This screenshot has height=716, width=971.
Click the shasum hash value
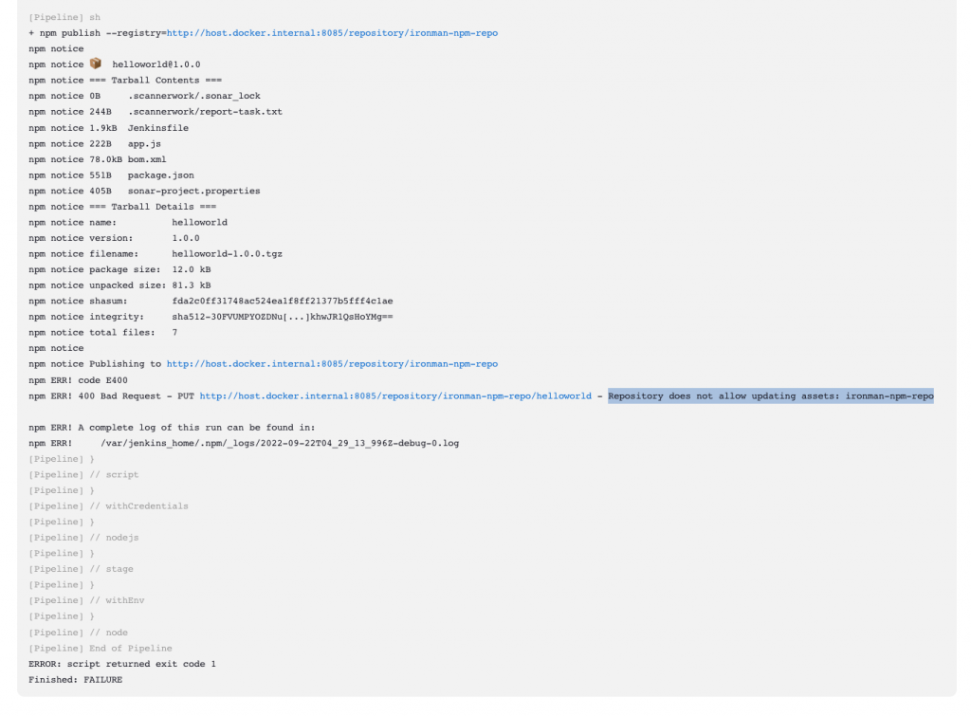point(283,301)
